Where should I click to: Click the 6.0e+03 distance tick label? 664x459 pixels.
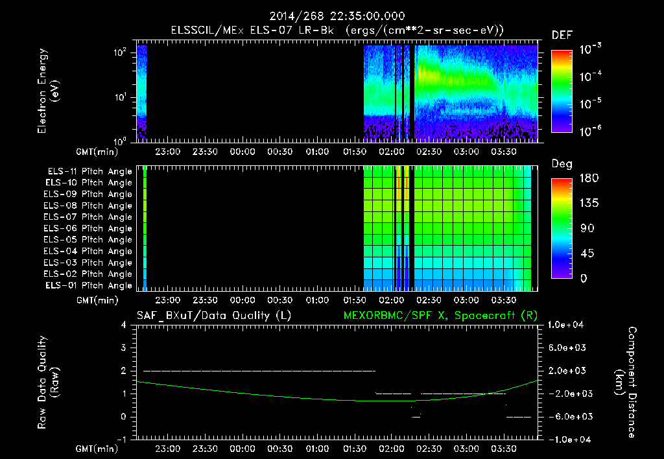(x=567, y=347)
